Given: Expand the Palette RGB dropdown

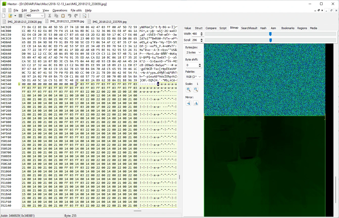Looking at the screenshot, I should coord(194,77).
